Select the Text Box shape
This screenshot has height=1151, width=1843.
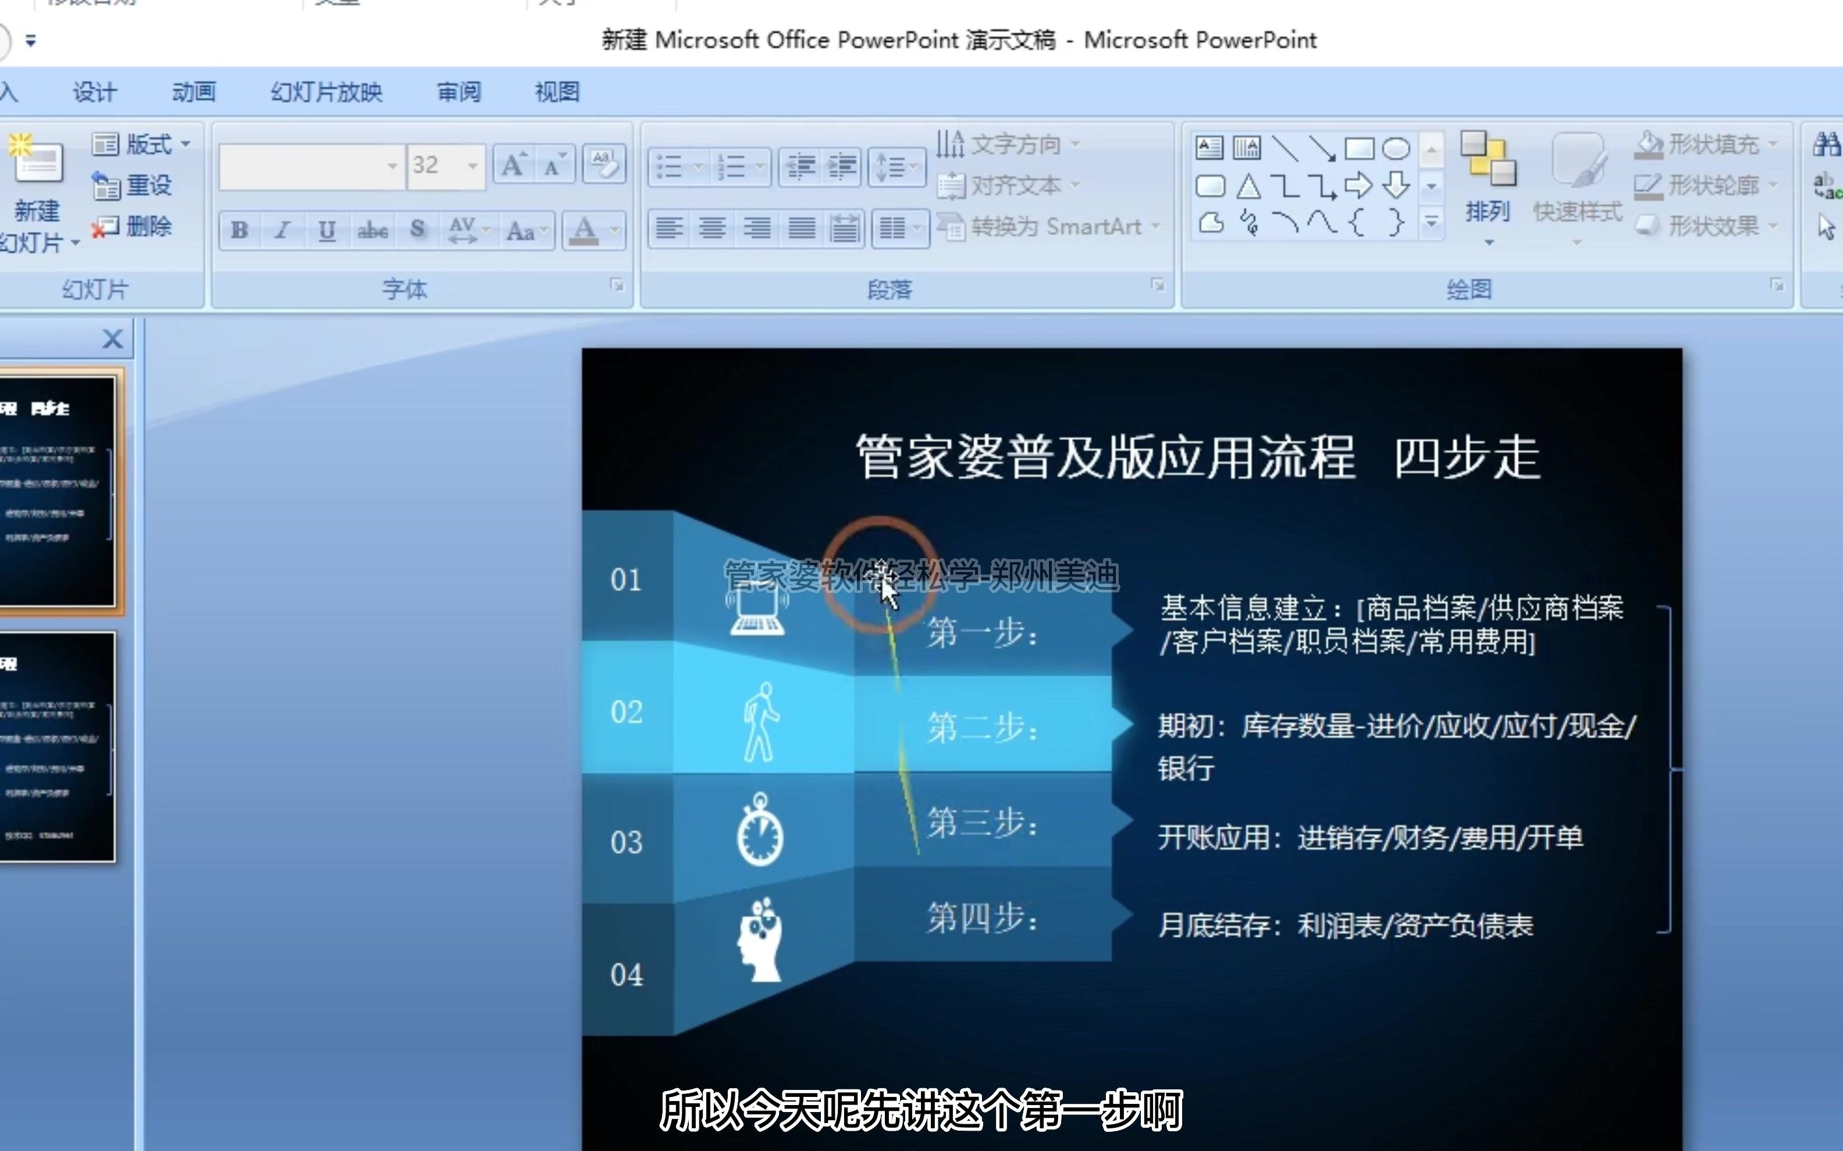tap(1209, 148)
